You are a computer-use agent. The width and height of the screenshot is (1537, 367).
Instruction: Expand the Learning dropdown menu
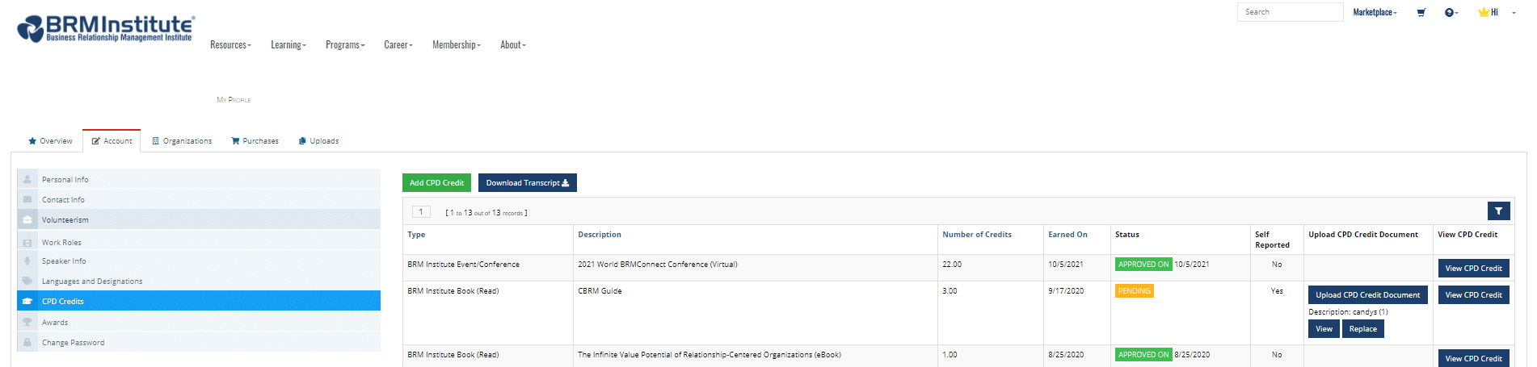[288, 45]
